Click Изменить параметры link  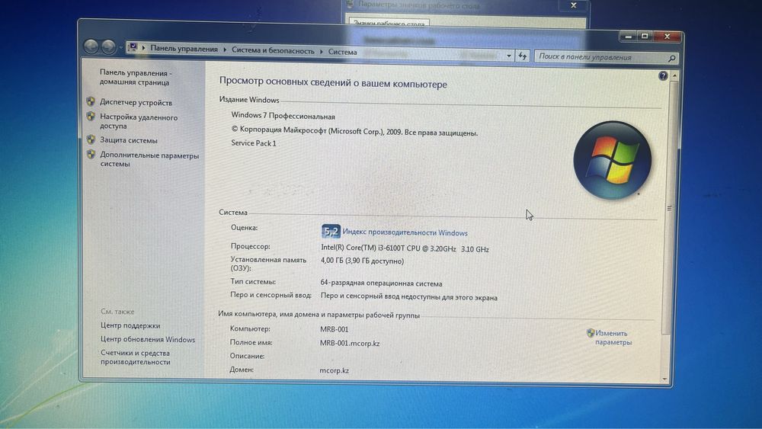613,338
